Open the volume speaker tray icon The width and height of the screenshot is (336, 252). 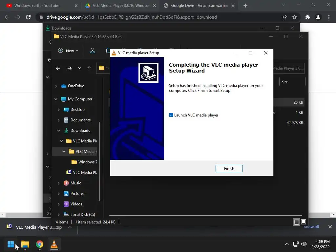point(304,244)
